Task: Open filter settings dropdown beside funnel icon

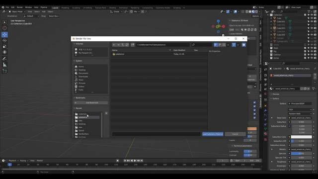Action: coord(238,45)
